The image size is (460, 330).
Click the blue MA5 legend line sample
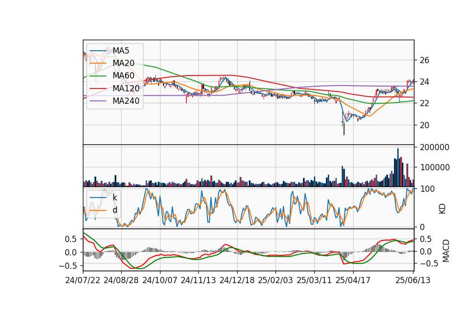click(x=98, y=51)
